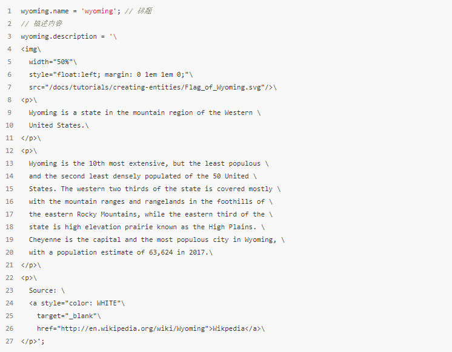Click the number 63,624 on line 20
Screen dimensions: 452x352
click(161, 252)
